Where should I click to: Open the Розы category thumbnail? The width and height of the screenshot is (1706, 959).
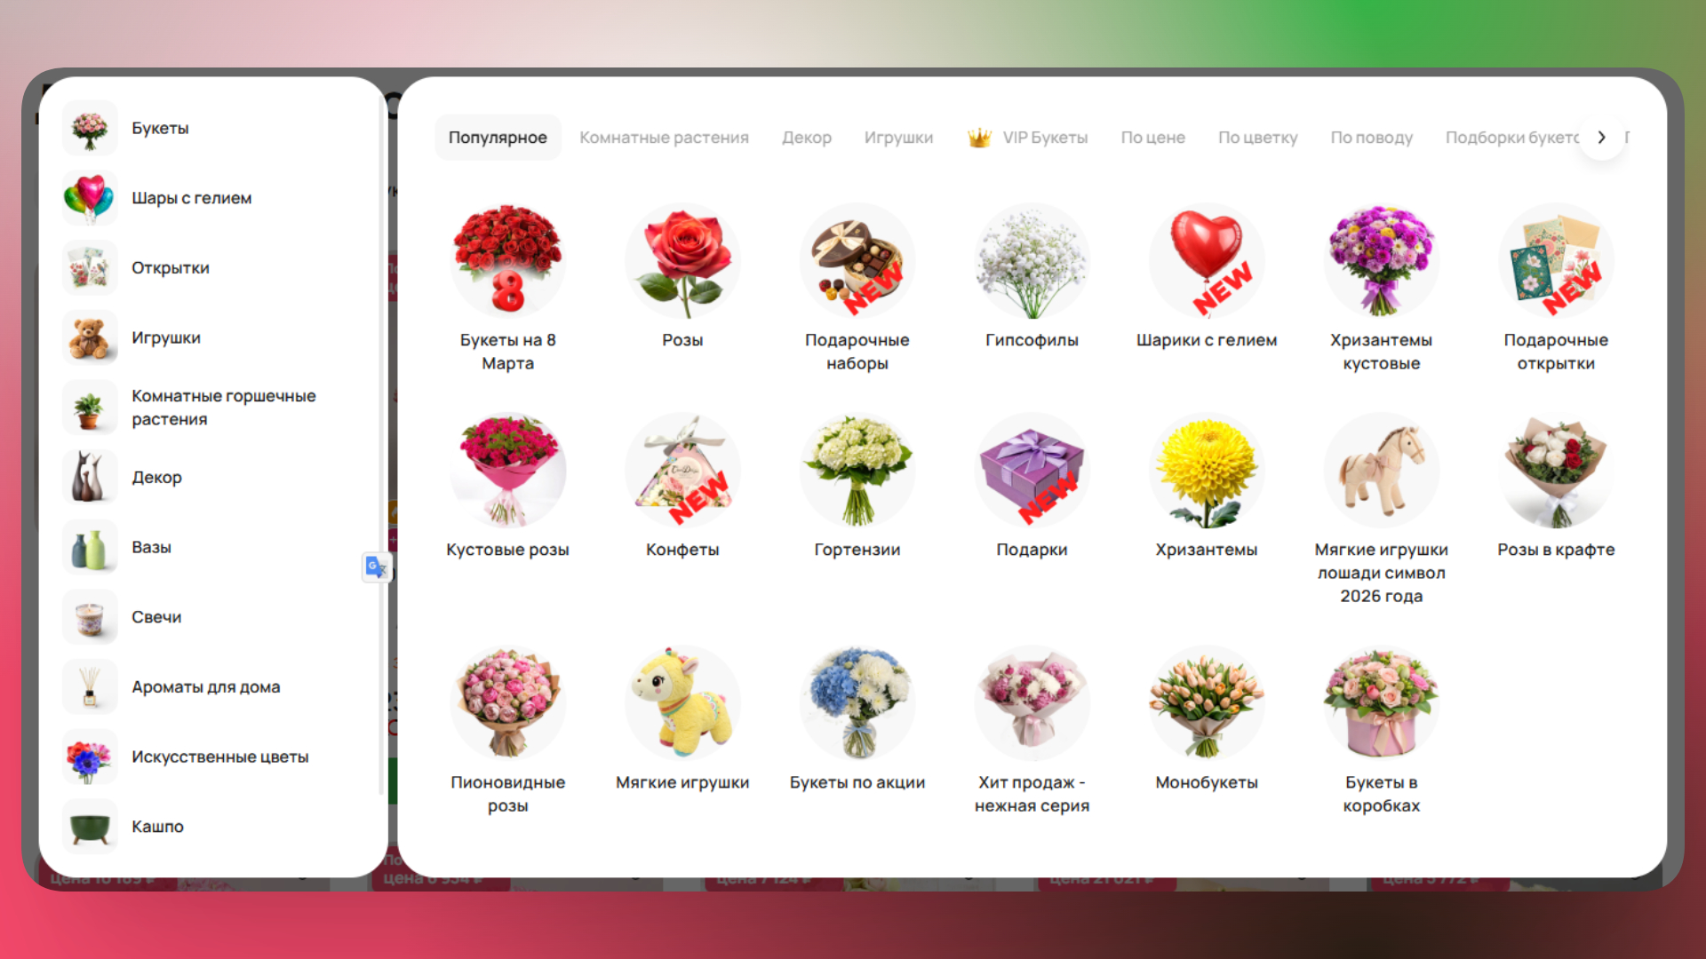pos(682,261)
